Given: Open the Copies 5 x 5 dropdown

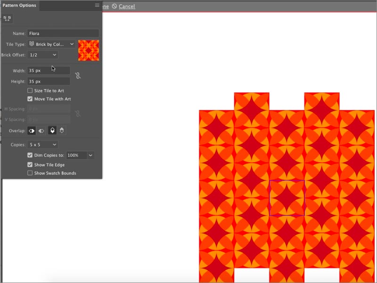Looking at the screenshot, I should coord(42,144).
